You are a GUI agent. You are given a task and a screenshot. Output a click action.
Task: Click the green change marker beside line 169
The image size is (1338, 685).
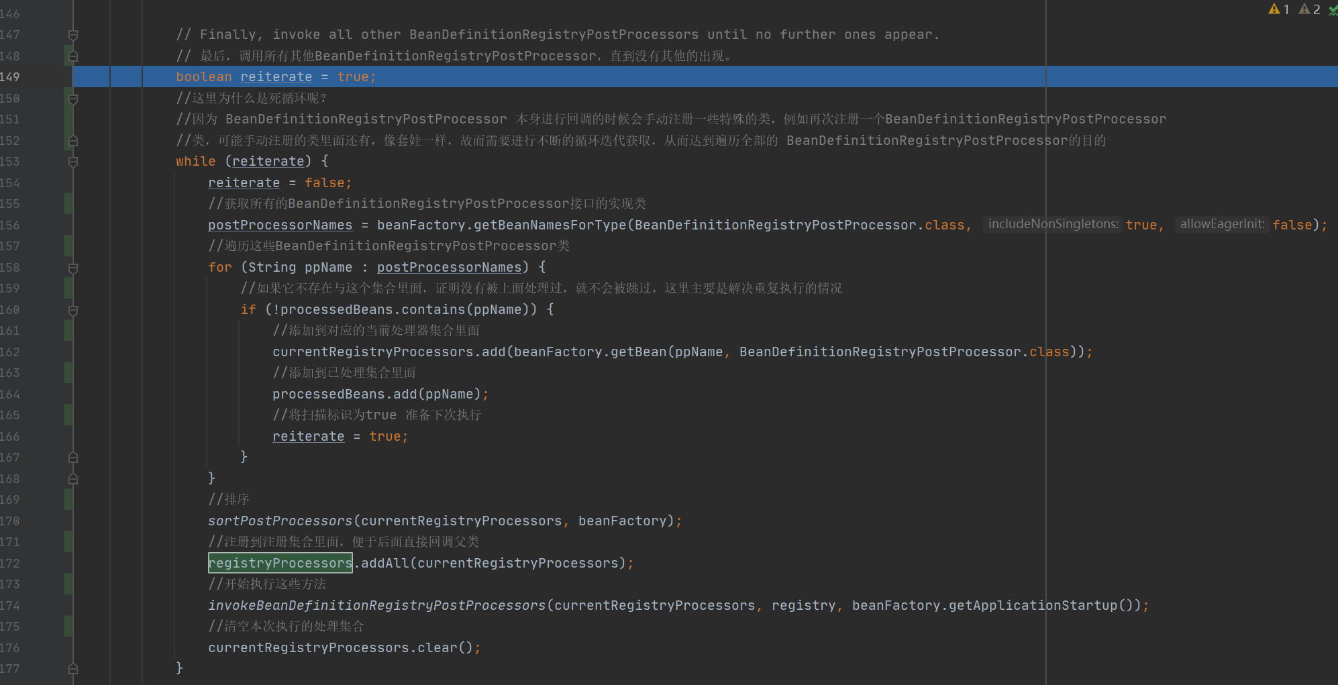pyautogui.click(x=68, y=500)
